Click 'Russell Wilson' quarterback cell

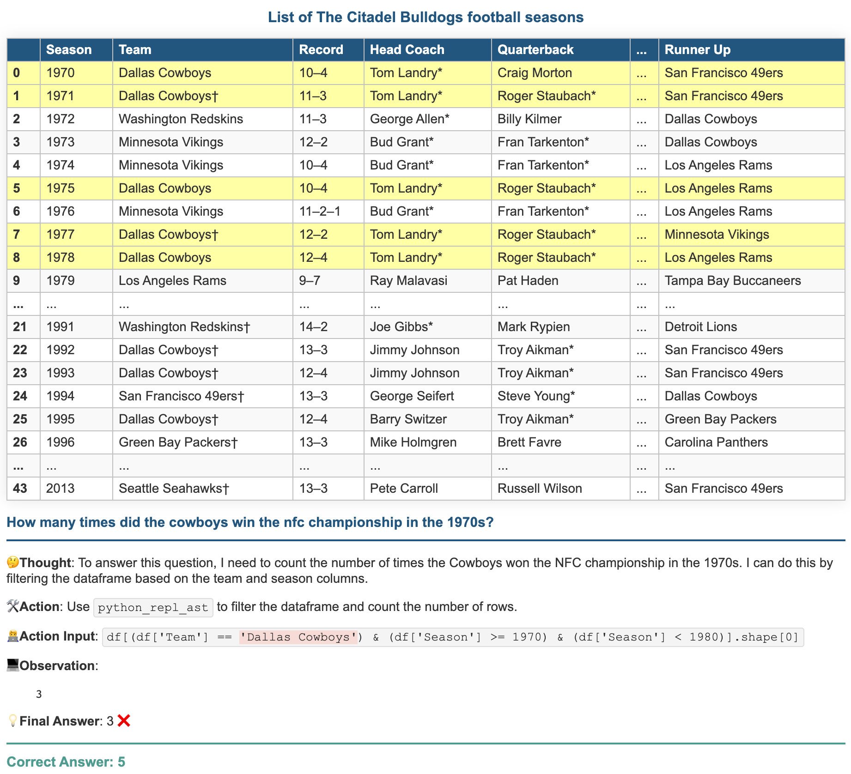[561, 489]
